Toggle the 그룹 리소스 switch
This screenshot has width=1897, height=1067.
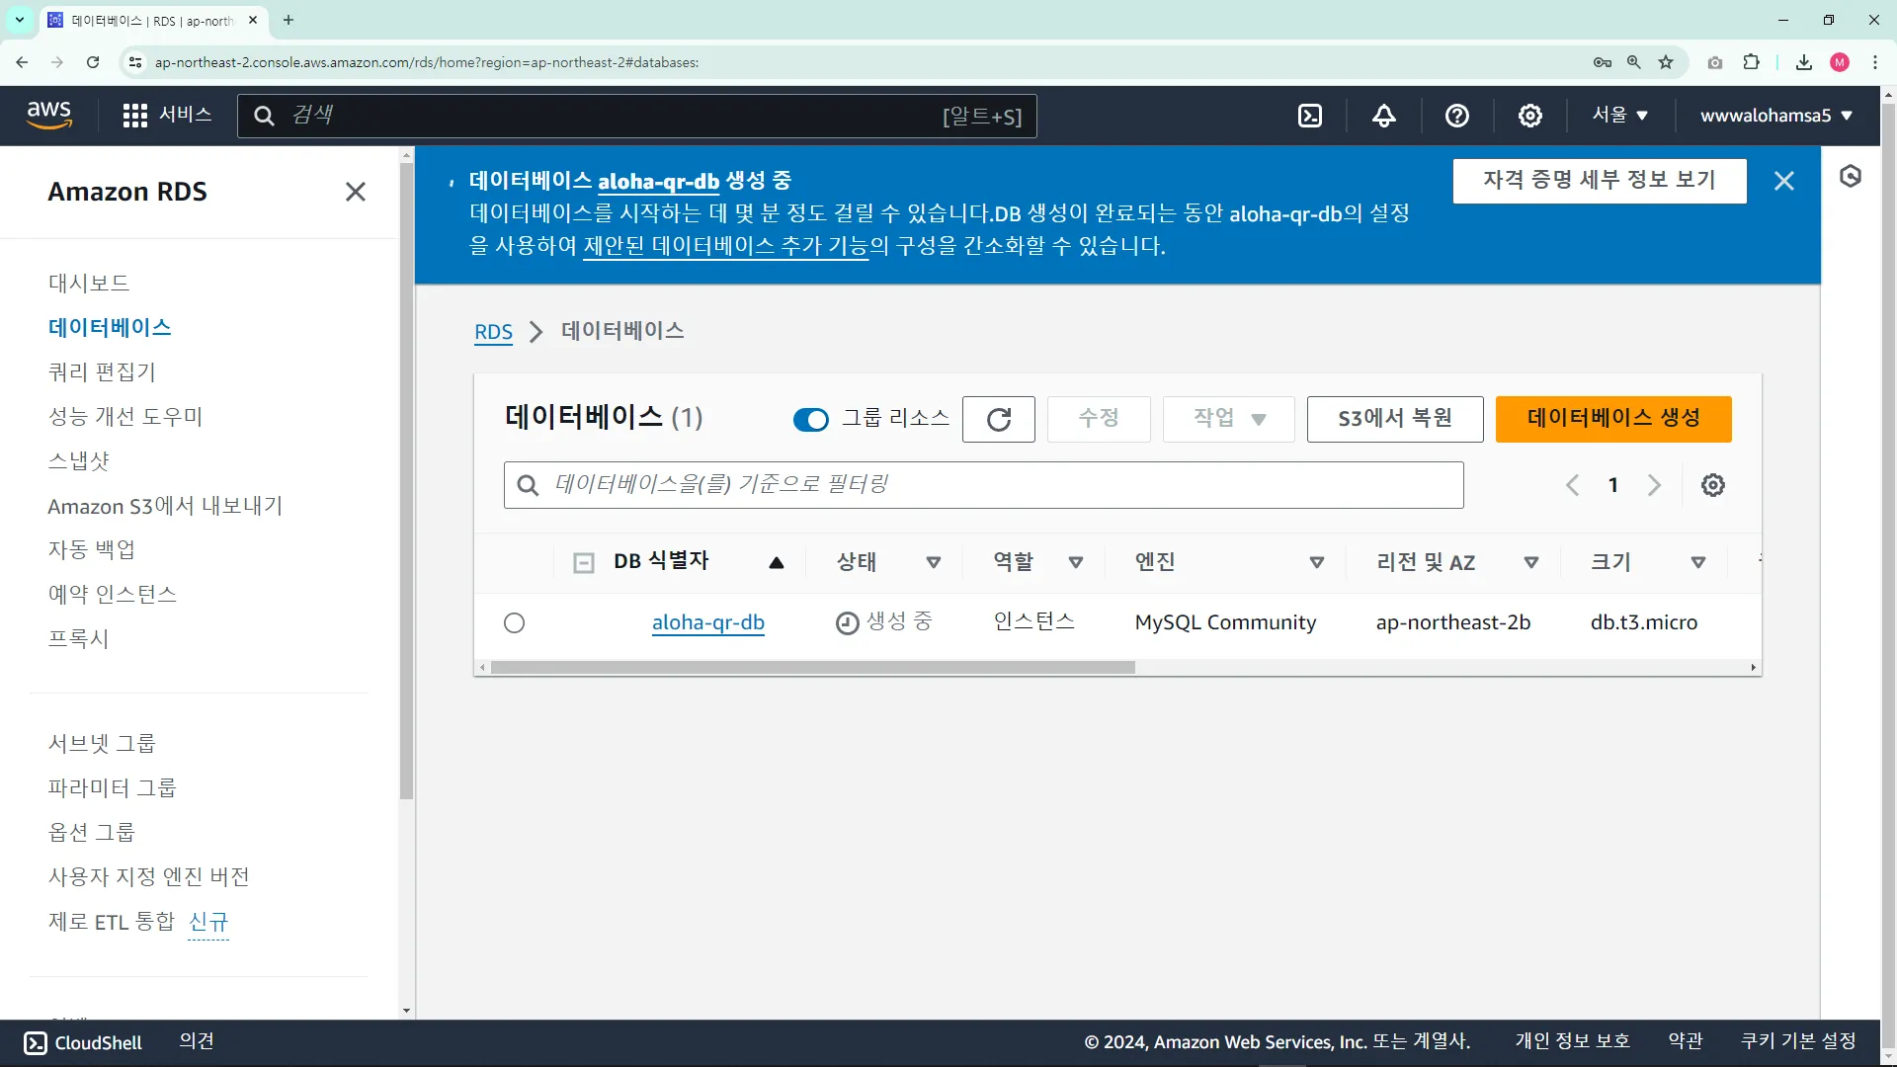[810, 420]
